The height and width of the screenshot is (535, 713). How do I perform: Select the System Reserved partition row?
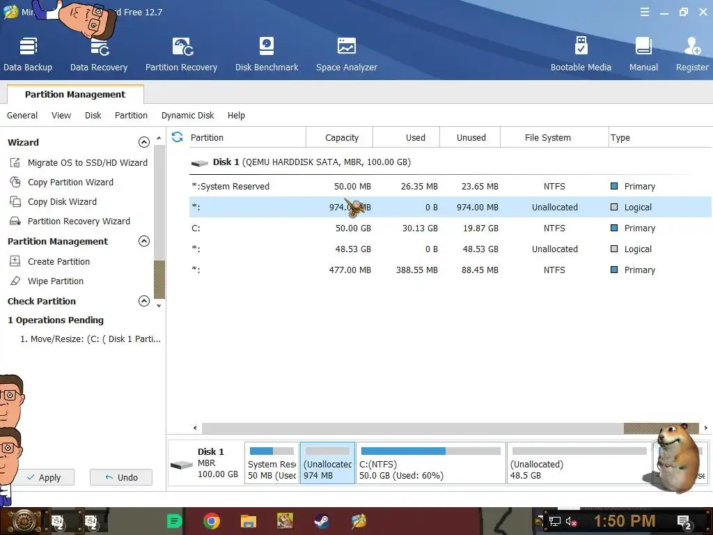click(450, 187)
